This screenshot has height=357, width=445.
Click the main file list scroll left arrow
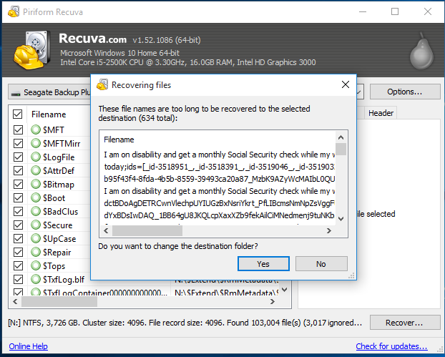tap(15, 301)
